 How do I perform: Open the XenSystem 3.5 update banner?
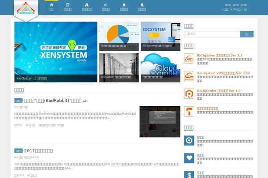click(x=56, y=52)
